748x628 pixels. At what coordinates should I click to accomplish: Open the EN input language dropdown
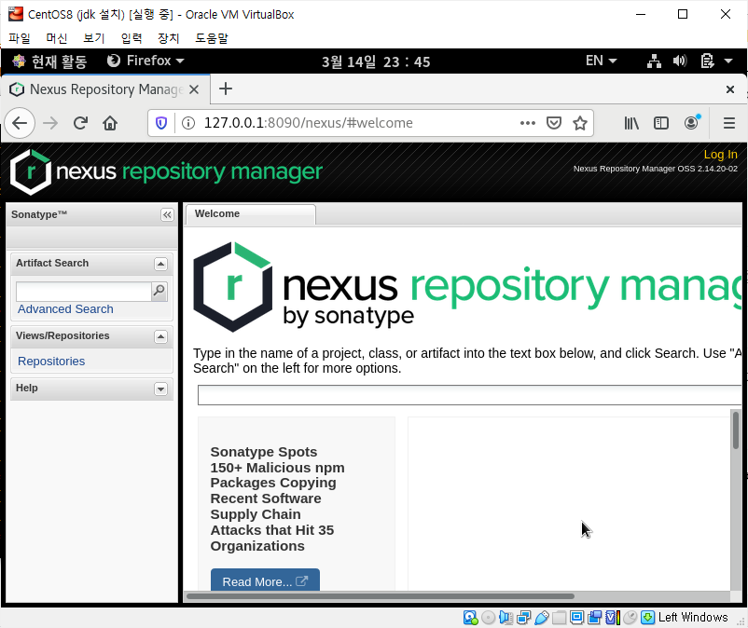[x=601, y=61]
